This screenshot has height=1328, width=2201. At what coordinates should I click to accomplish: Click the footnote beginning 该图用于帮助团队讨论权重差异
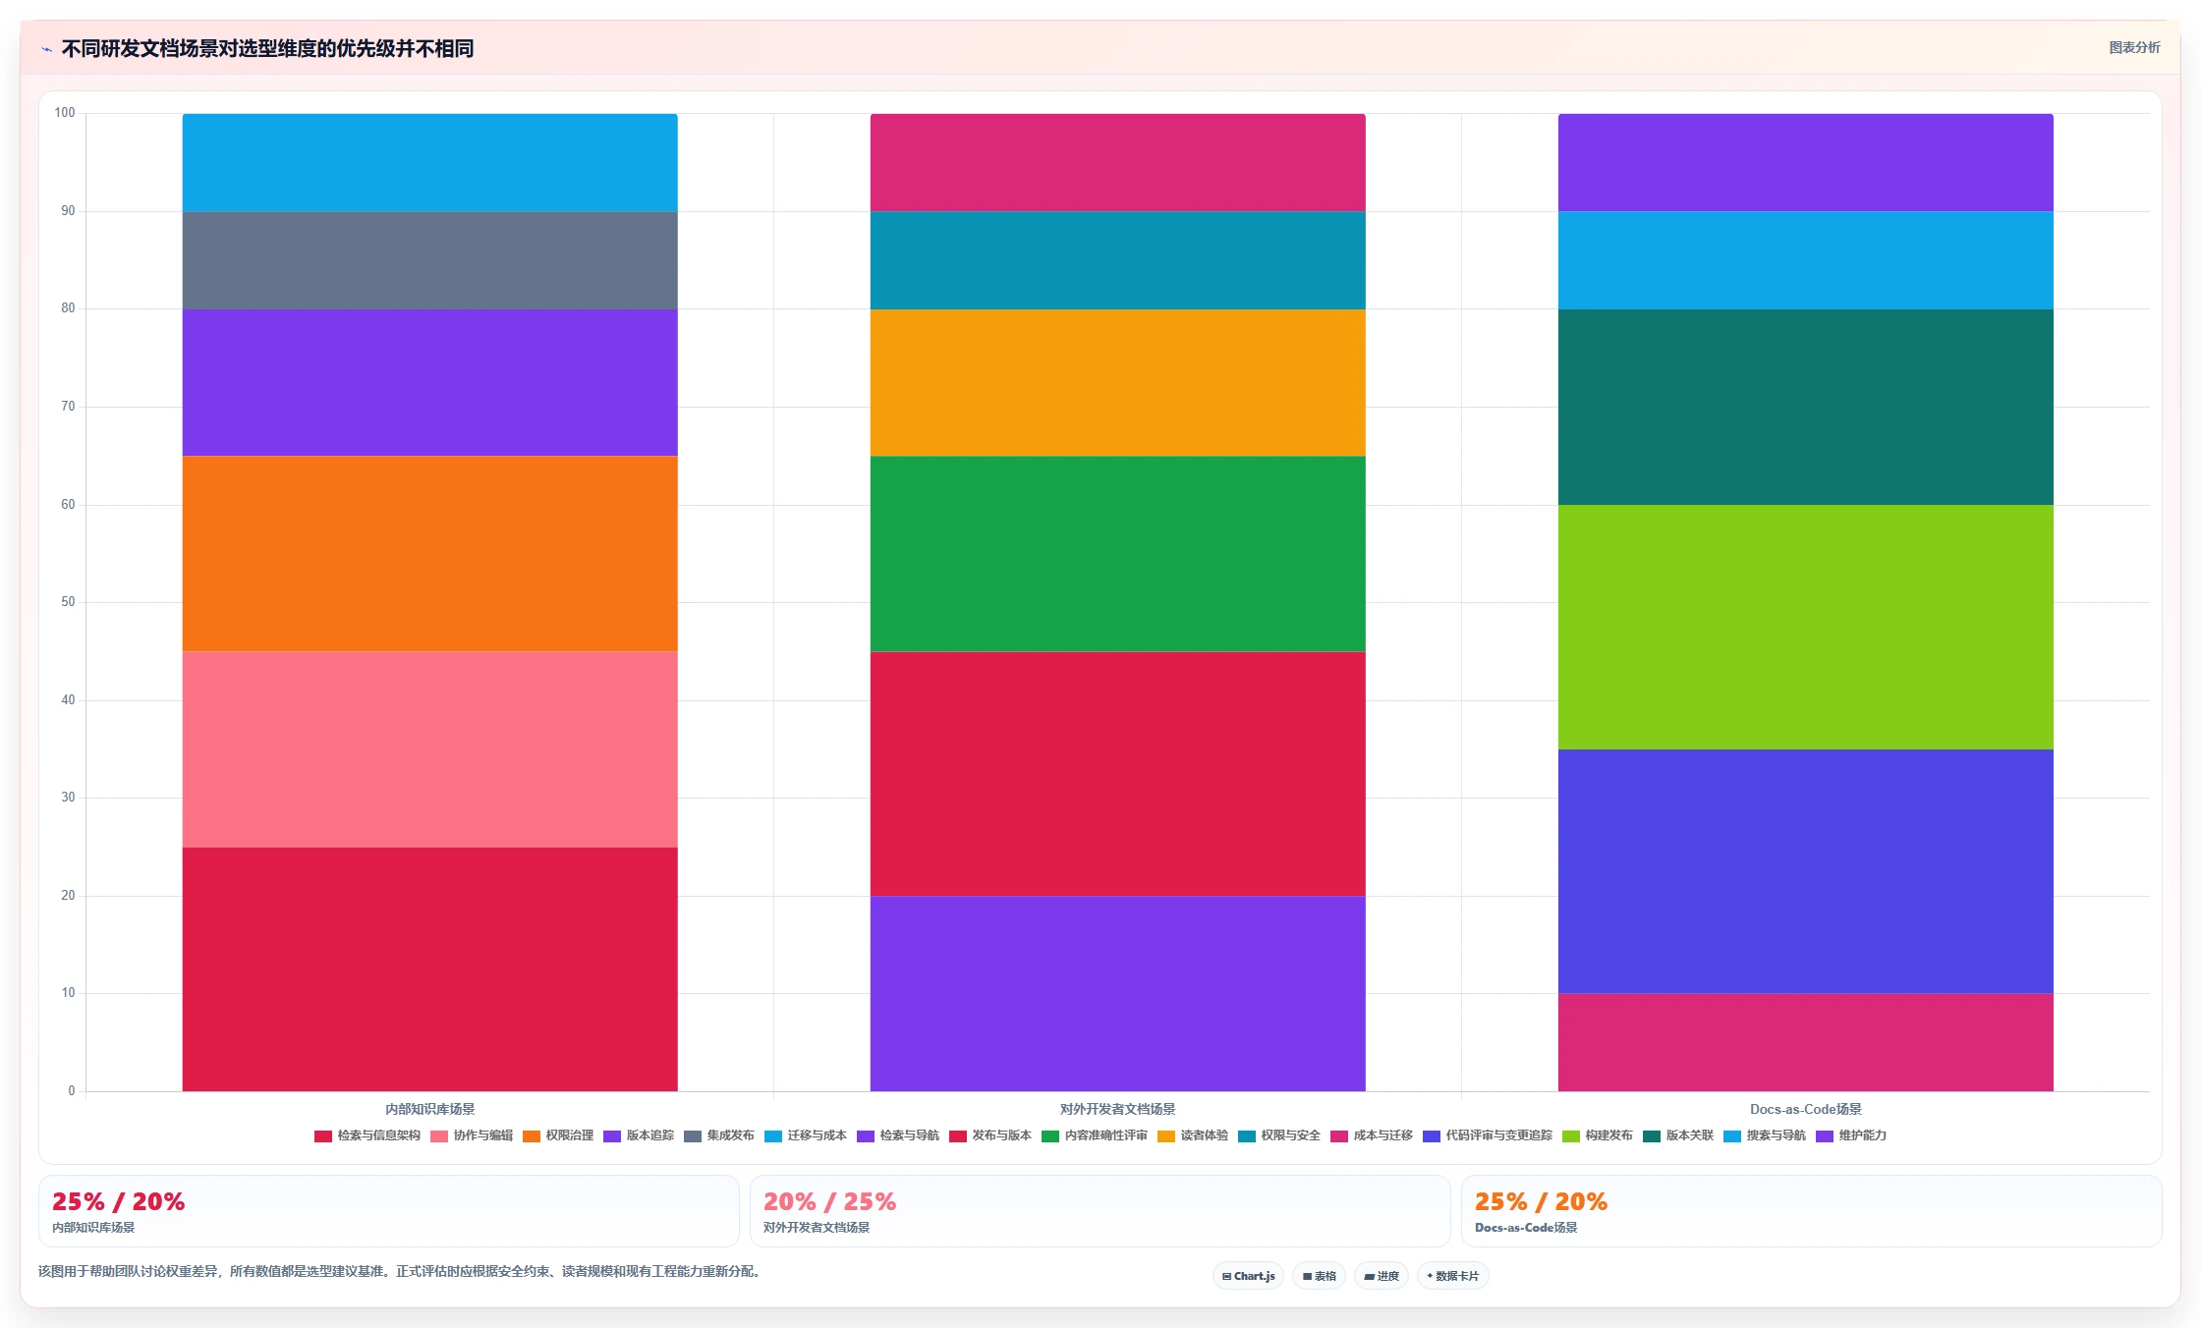401,1271
